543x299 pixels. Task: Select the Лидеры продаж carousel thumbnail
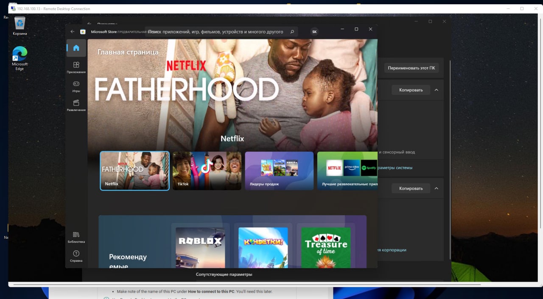point(279,171)
